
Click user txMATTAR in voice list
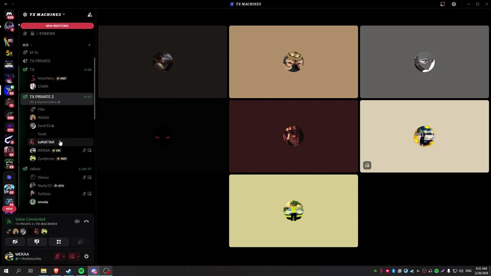[x=61, y=142]
